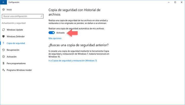Open Programa Windows Insider section
Screen dimensions: 185x105
pyautogui.click(x=19, y=70)
